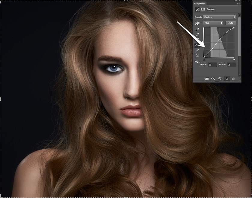Reset the curves to adjustment defaults

click(x=220, y=79)
